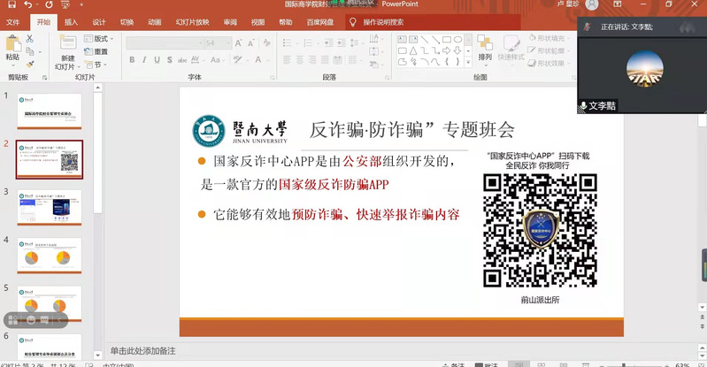The width and height of the screenshot is (707, 367).
Task: Open the font size box showing 54
Action: pyautogui.click(x=218, y=42)
